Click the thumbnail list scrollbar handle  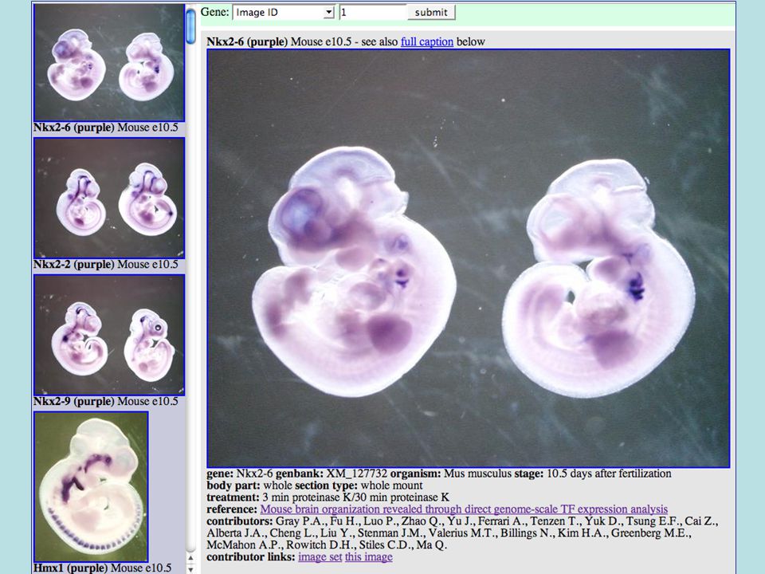coord(190,27)
